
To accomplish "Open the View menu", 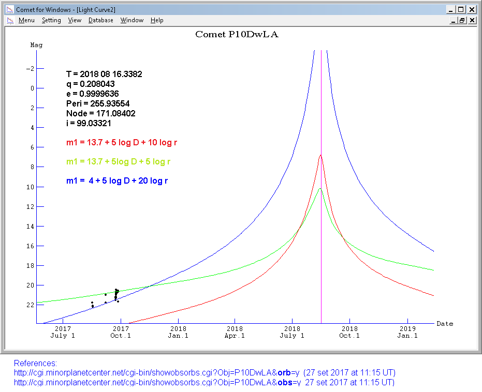I will click(75, 20).
